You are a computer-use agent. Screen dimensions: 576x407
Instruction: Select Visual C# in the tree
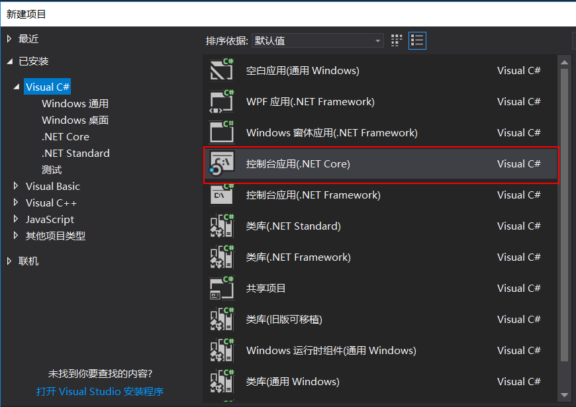48,87
